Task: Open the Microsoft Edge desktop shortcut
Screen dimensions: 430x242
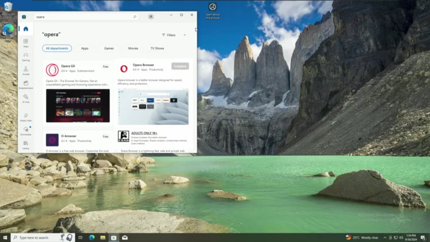Action: [x=8, y=32]
